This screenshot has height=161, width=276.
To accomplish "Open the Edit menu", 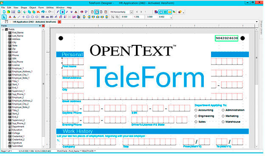I will coord(9,8).
